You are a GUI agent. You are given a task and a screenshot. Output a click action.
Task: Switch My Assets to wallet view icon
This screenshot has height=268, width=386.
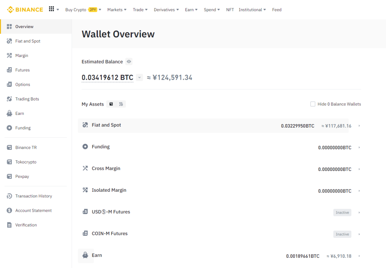click(111, 104)
